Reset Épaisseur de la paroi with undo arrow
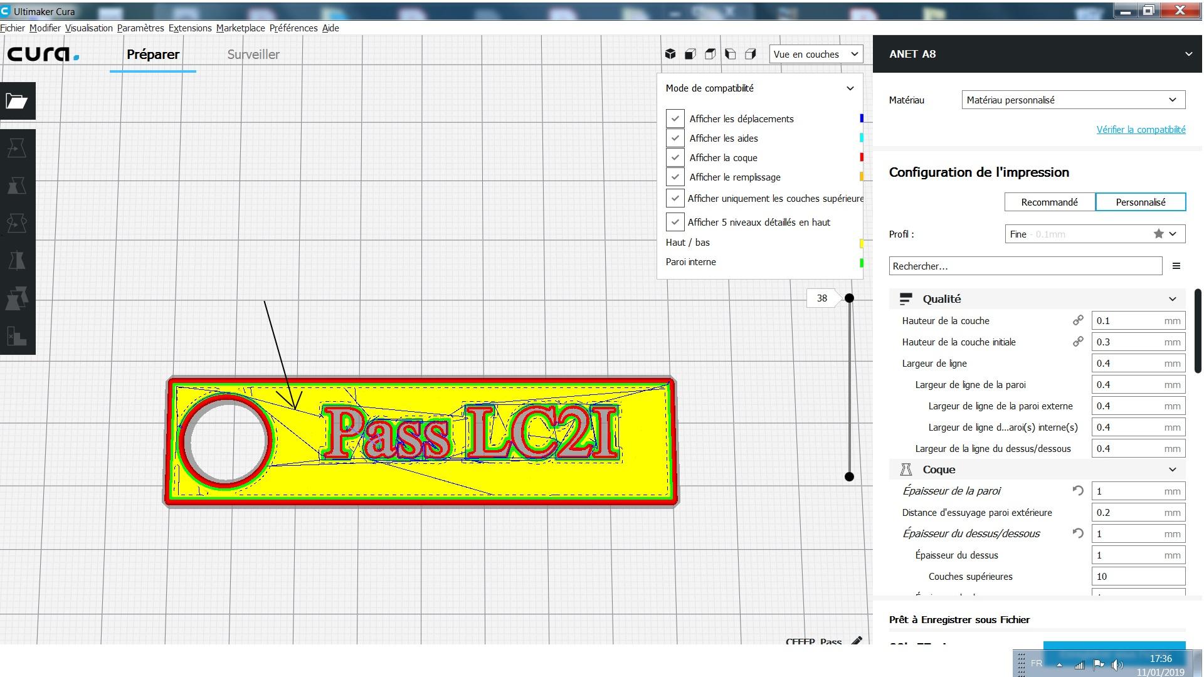 [x=1078, y=491]
